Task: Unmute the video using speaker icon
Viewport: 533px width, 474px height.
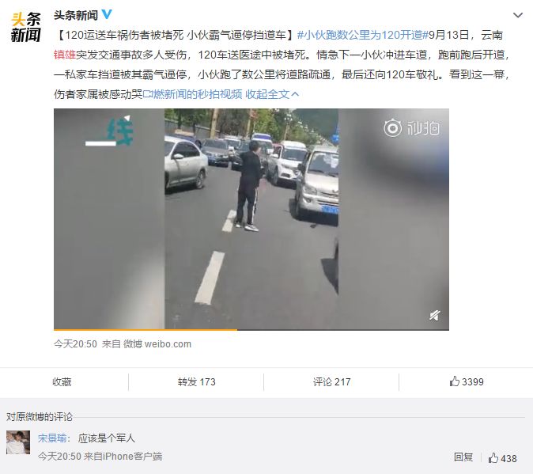Action: point(434,316)
